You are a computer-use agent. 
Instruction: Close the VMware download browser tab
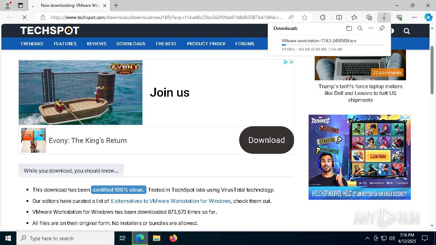[x=105, y=5]
